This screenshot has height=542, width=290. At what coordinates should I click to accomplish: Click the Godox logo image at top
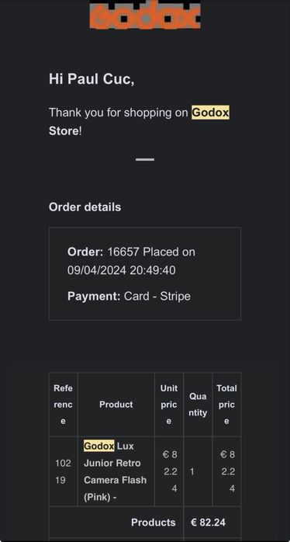145,15
